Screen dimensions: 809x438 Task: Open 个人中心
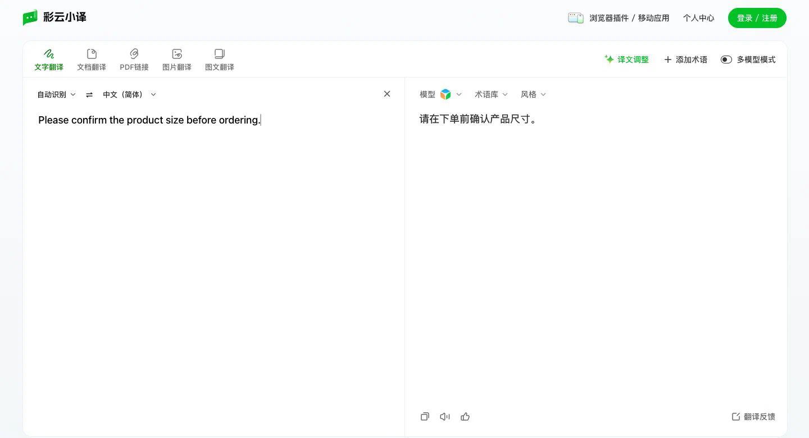(699, 18)
